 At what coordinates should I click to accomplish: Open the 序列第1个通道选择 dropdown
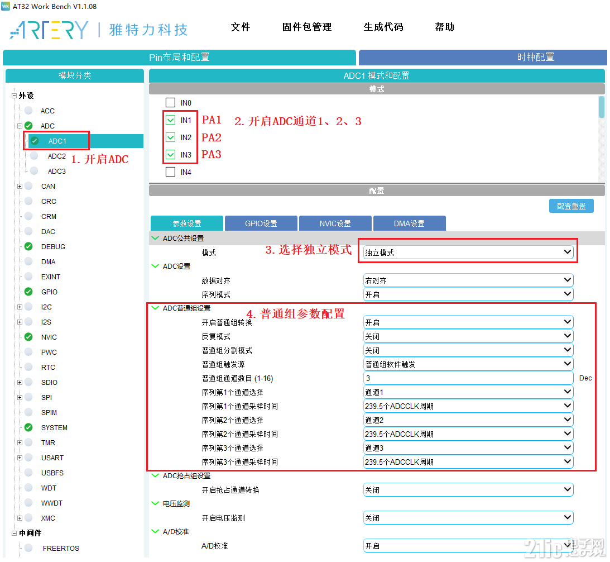(x=468, y=392)
